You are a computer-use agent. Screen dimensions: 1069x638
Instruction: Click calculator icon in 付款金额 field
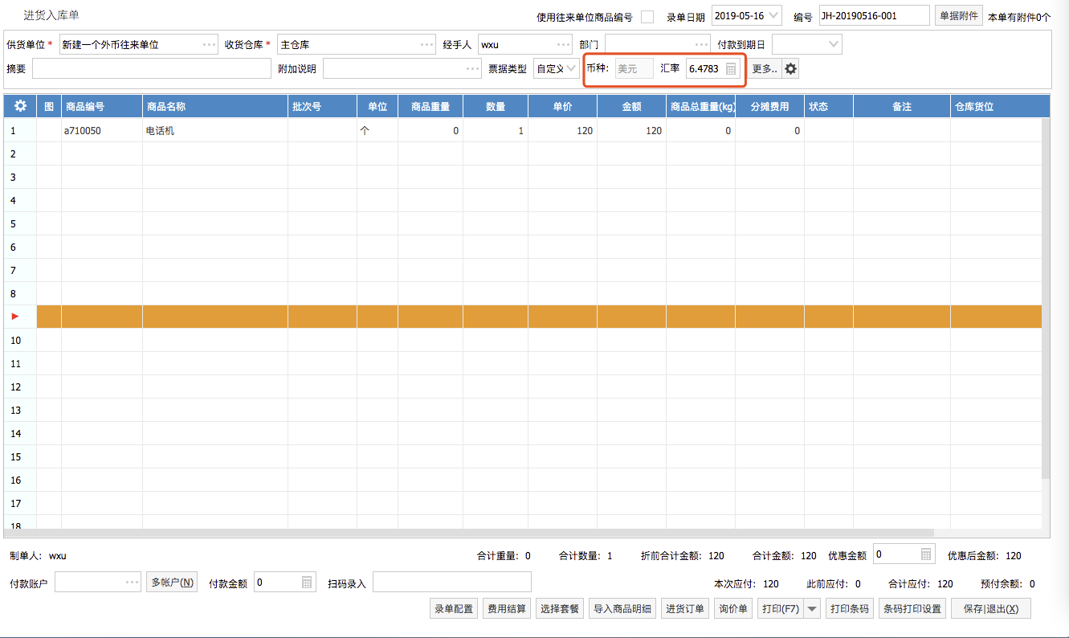[307, 583]
